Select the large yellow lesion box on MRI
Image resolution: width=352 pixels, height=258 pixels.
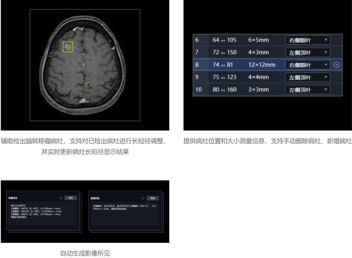(68, 47)
